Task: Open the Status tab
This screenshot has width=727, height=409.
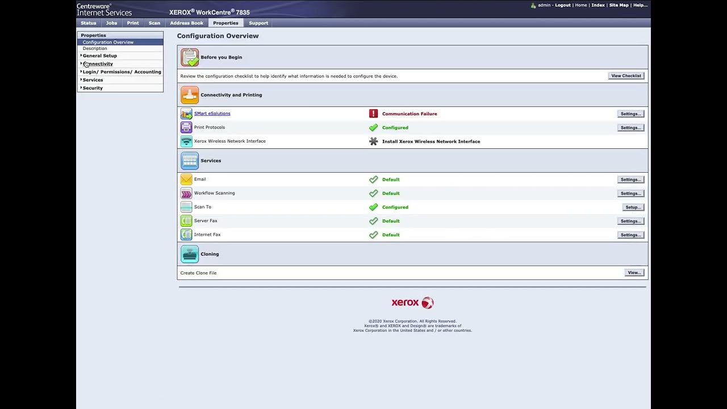Action: click(x=88, y=23)
